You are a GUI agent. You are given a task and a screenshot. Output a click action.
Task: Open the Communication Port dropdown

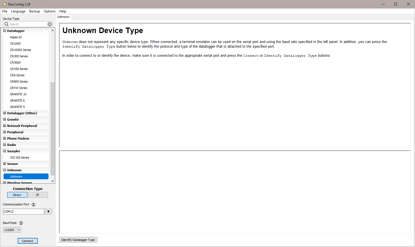pos(48,211)
